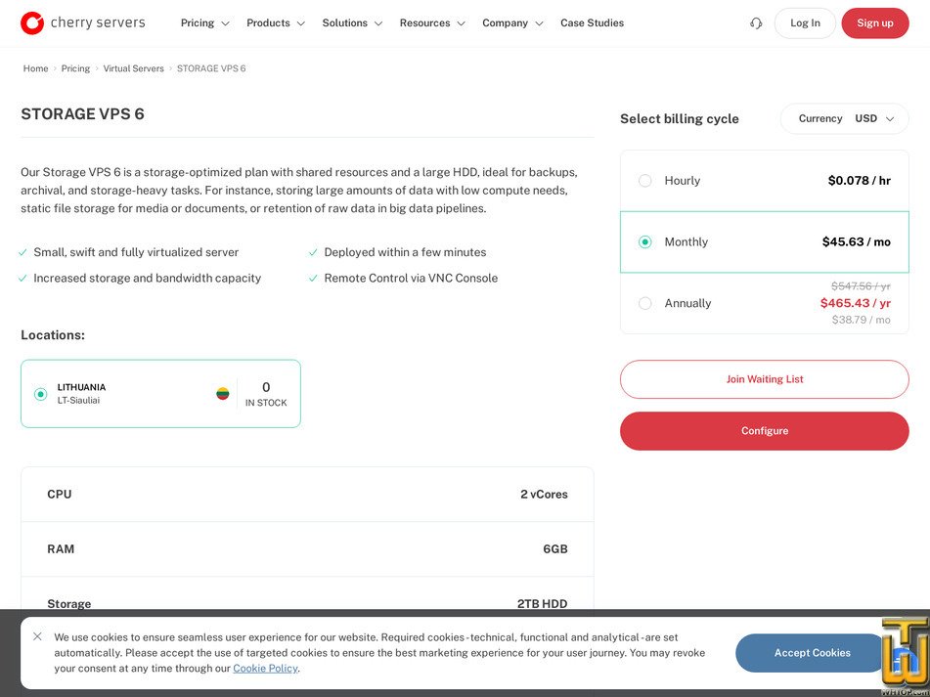The image size is (930, 697).
Task: Click 'Remote Control via VNC Console' feature
Action: coord(411,278)
